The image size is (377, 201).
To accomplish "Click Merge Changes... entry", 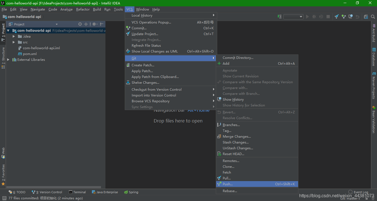I will pyautogui.click(x=257, y=137).
